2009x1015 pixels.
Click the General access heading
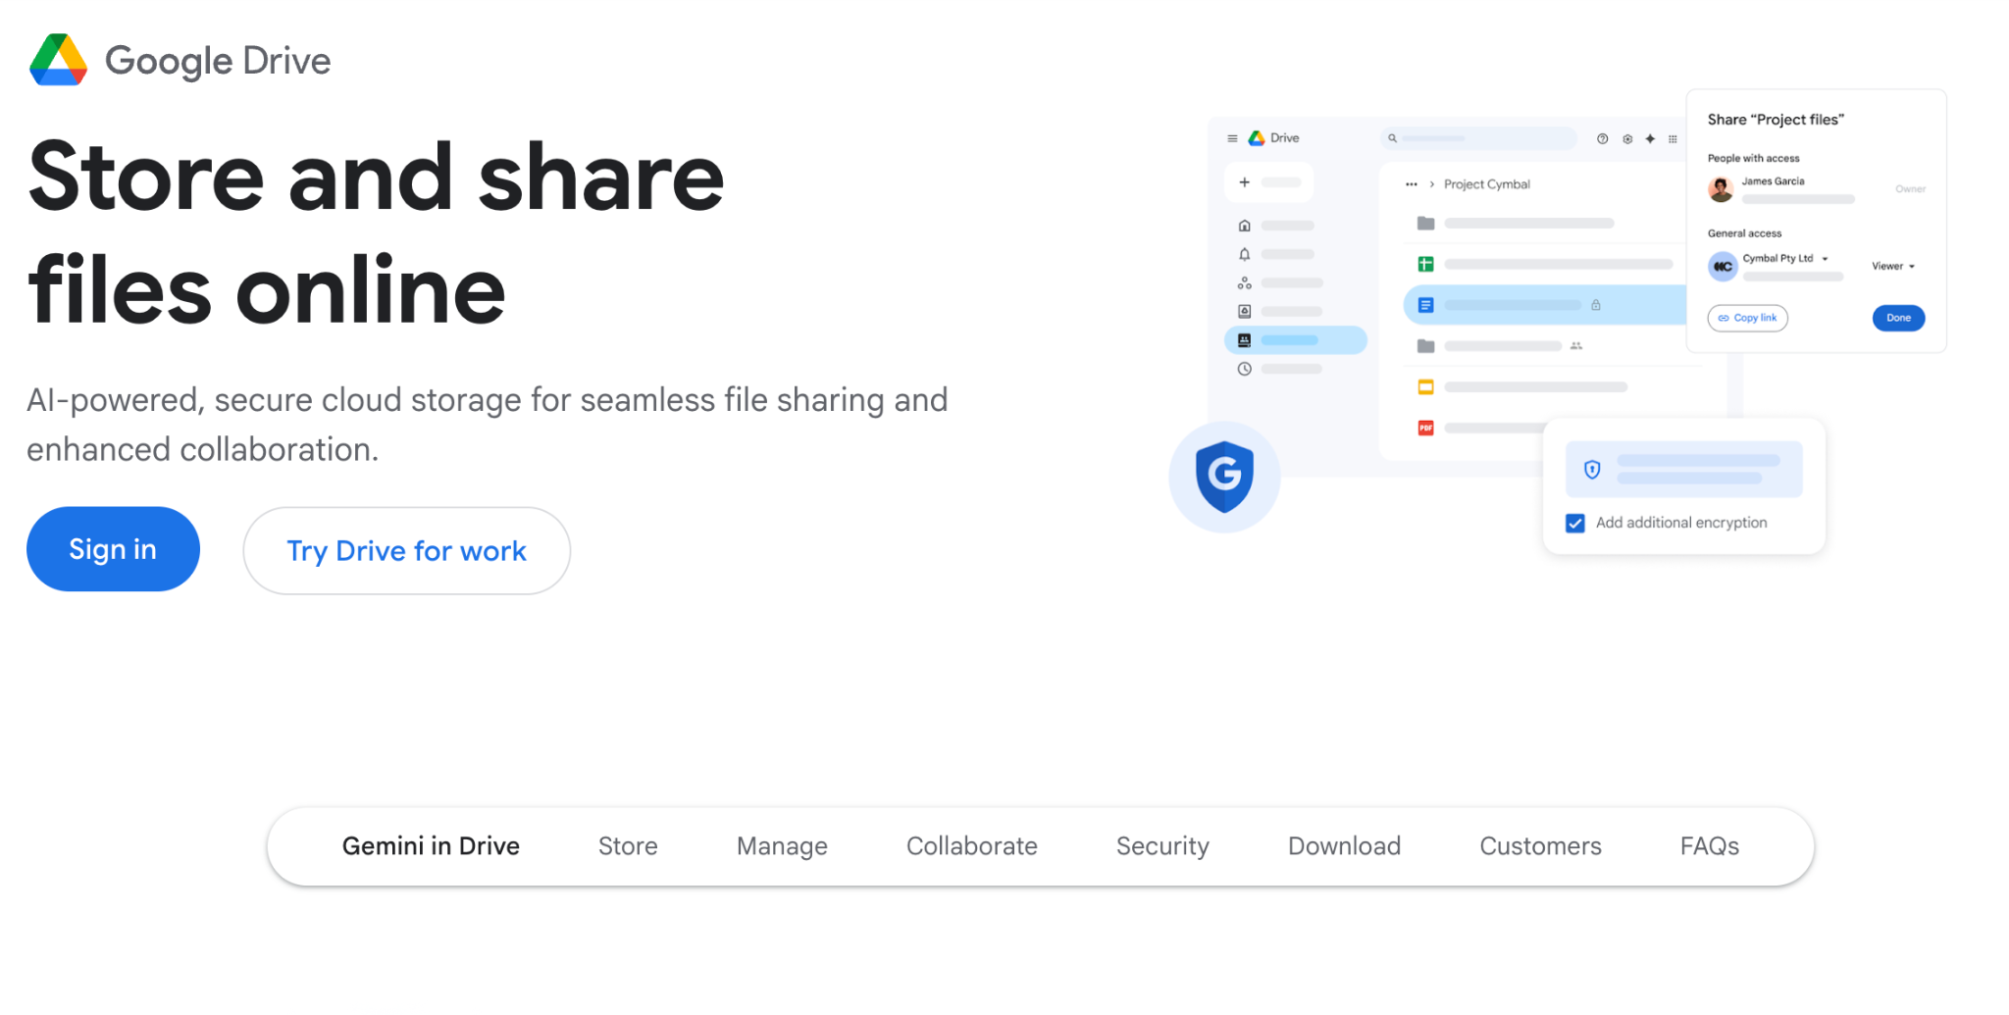[1744, 233]
